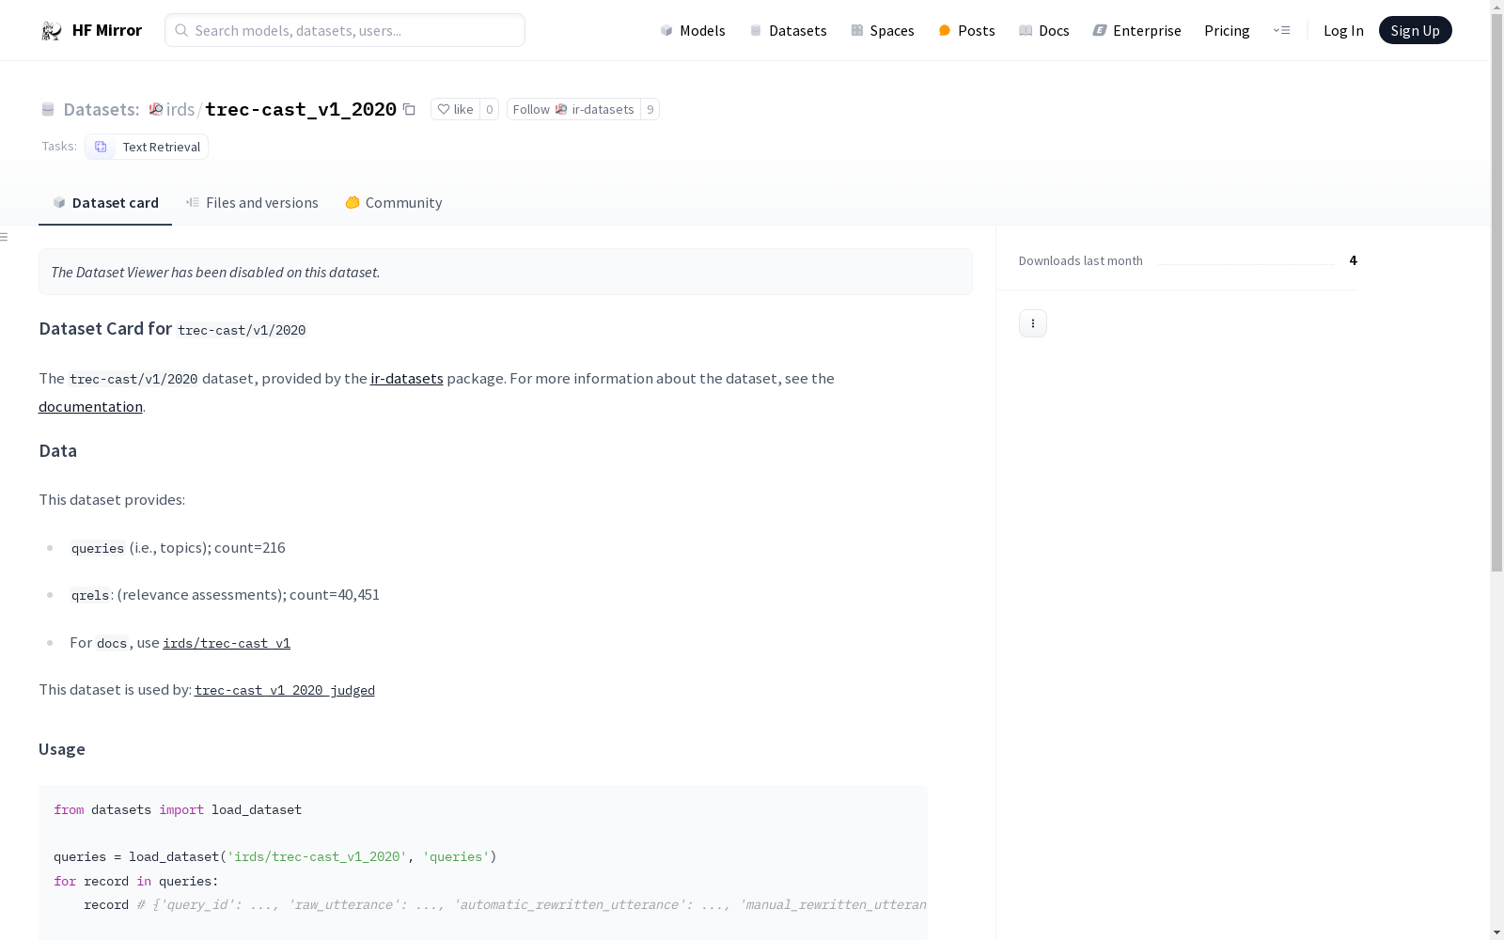Like the dataset with the heart button
Viewport: 1504px width, 940px height.
455,109
